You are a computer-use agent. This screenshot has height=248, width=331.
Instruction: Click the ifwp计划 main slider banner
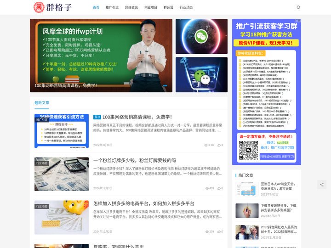101,56
